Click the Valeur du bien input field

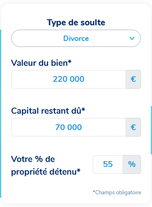68,79
